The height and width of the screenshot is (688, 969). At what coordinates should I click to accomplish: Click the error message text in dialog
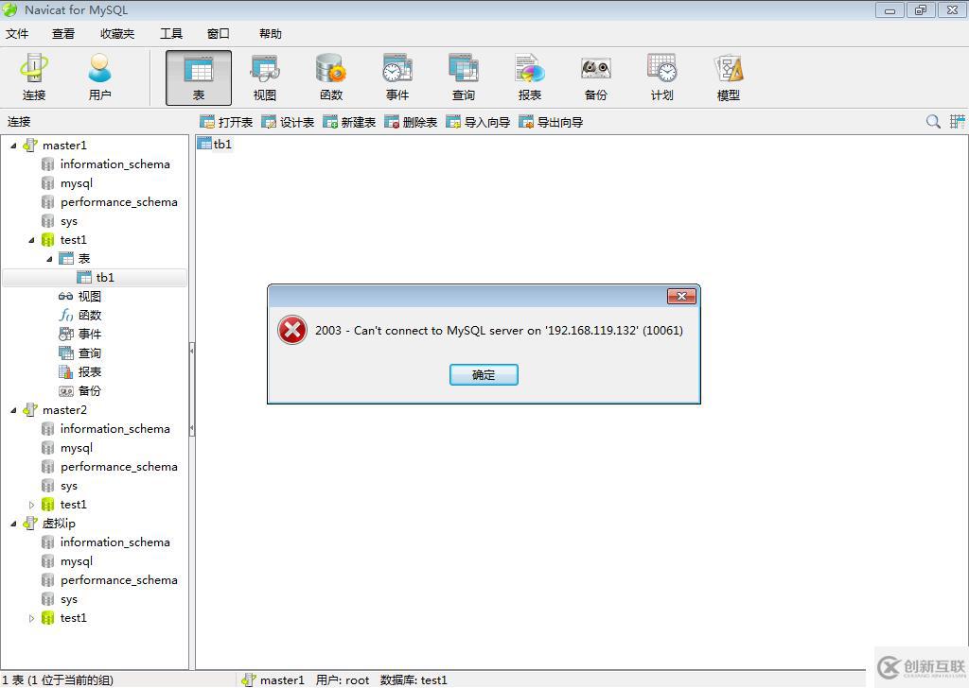pyautogui.click(x=499, y=331)
